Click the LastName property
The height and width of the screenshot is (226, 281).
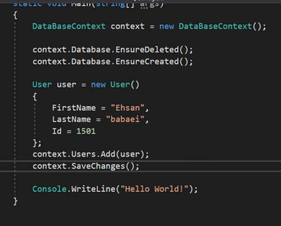click(71, 119)
